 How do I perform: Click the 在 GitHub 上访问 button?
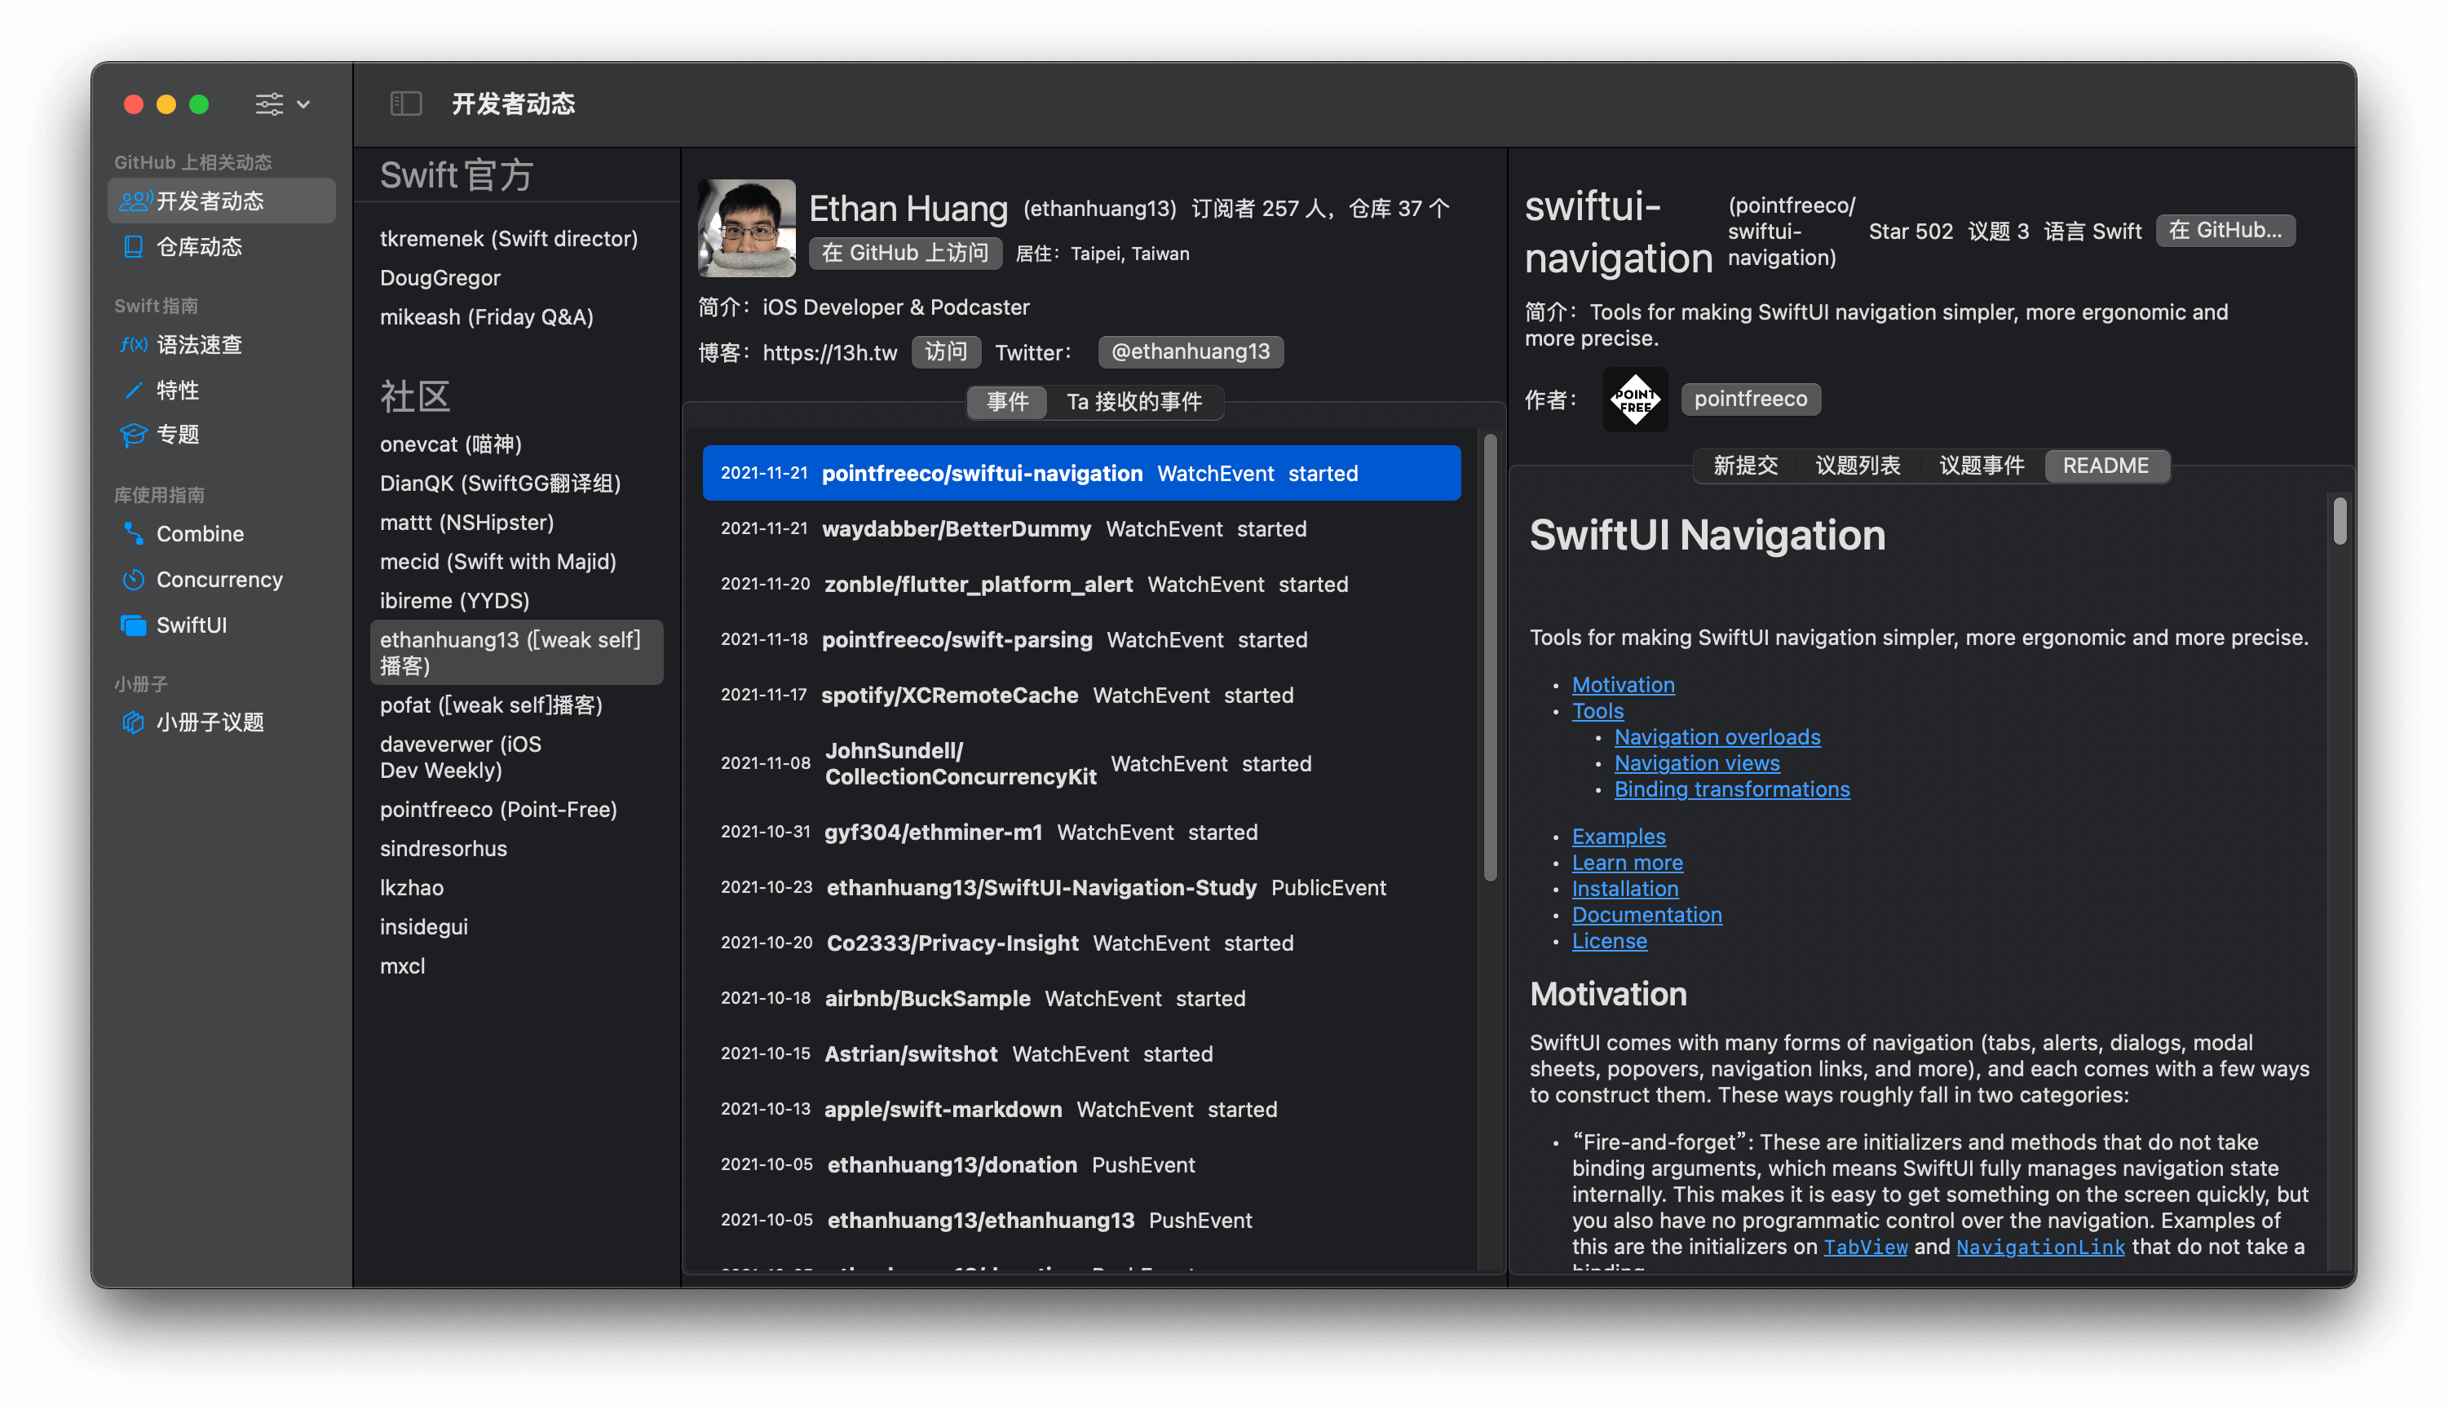click(904, 253)
